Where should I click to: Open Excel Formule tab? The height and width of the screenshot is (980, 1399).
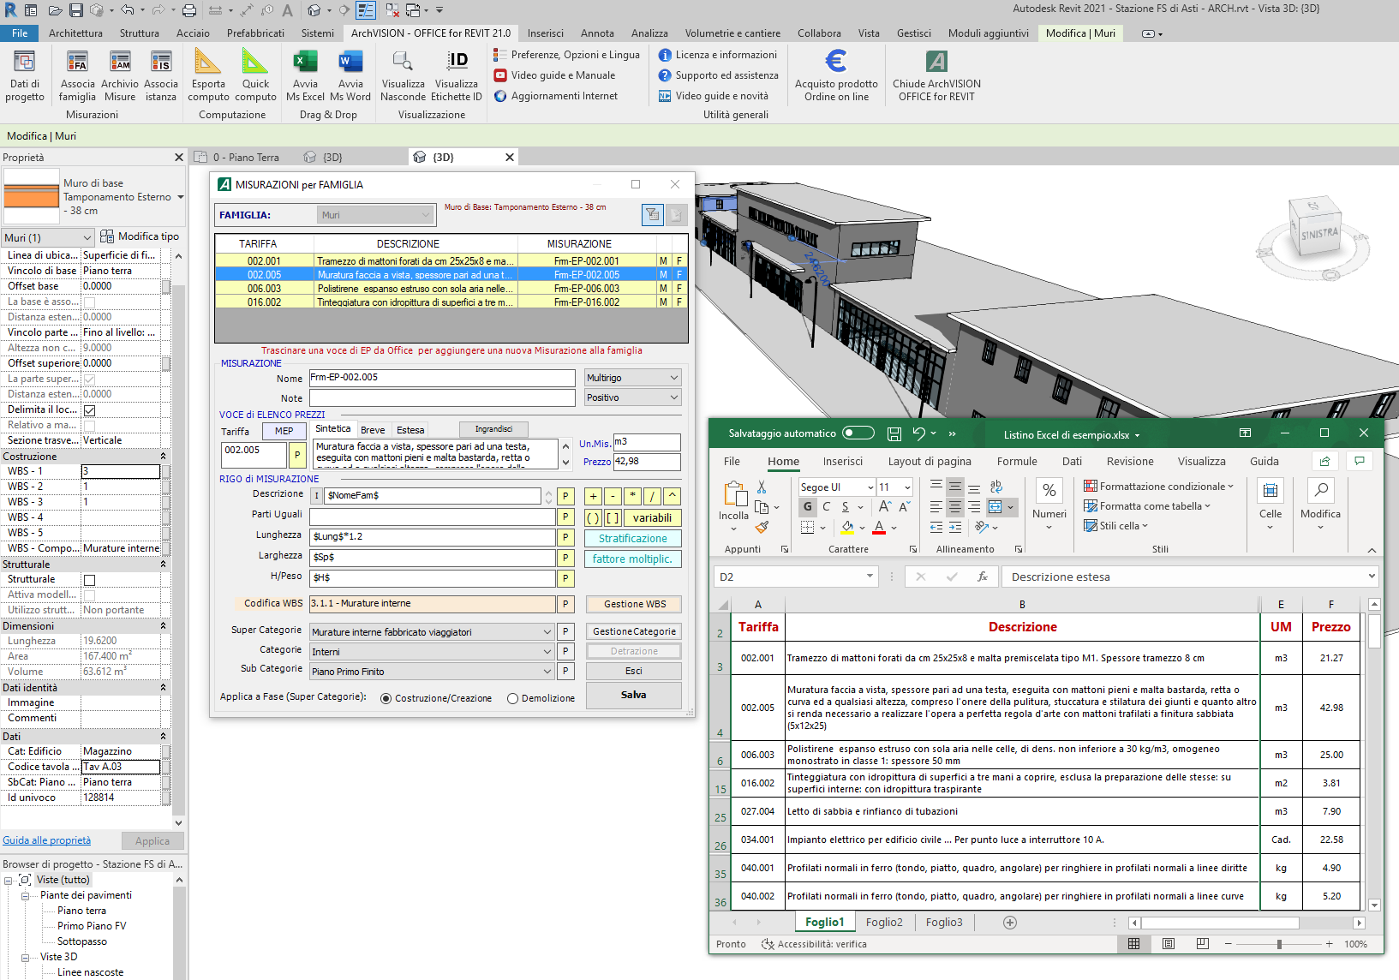pos(1017,461)
